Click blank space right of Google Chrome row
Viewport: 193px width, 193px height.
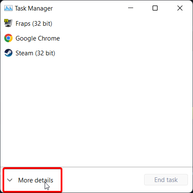point(126,38)
